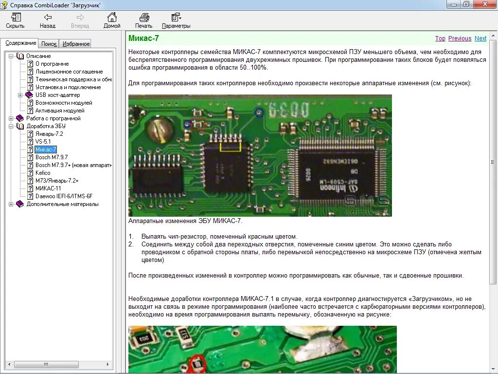The width and height of the screenshot is (498, 374).
Task: Follow the Next link
Action: [480, 38]
